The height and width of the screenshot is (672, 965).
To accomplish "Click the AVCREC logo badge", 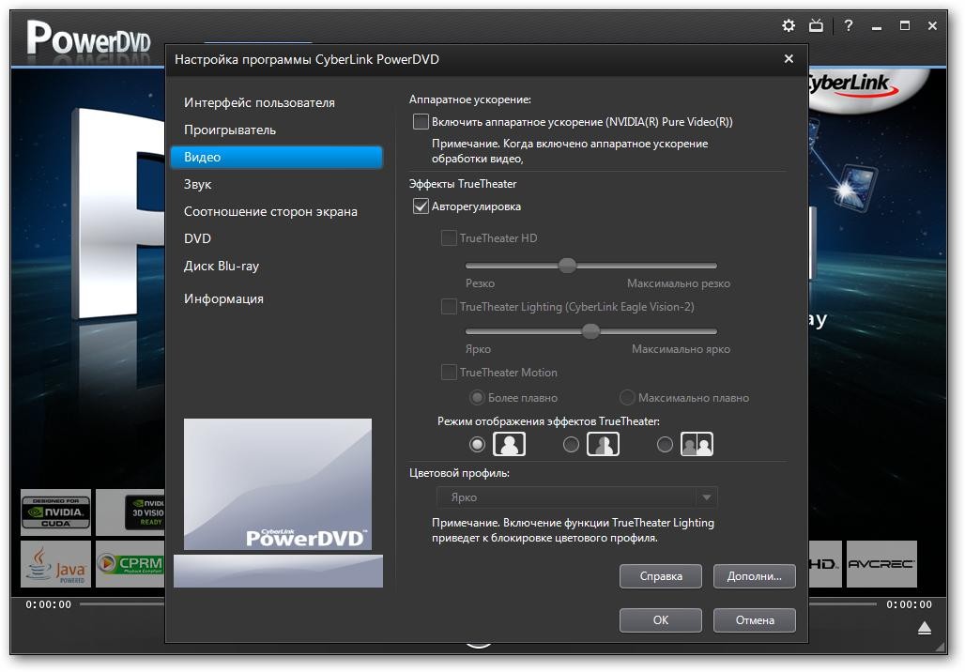I will click(881, 564).
